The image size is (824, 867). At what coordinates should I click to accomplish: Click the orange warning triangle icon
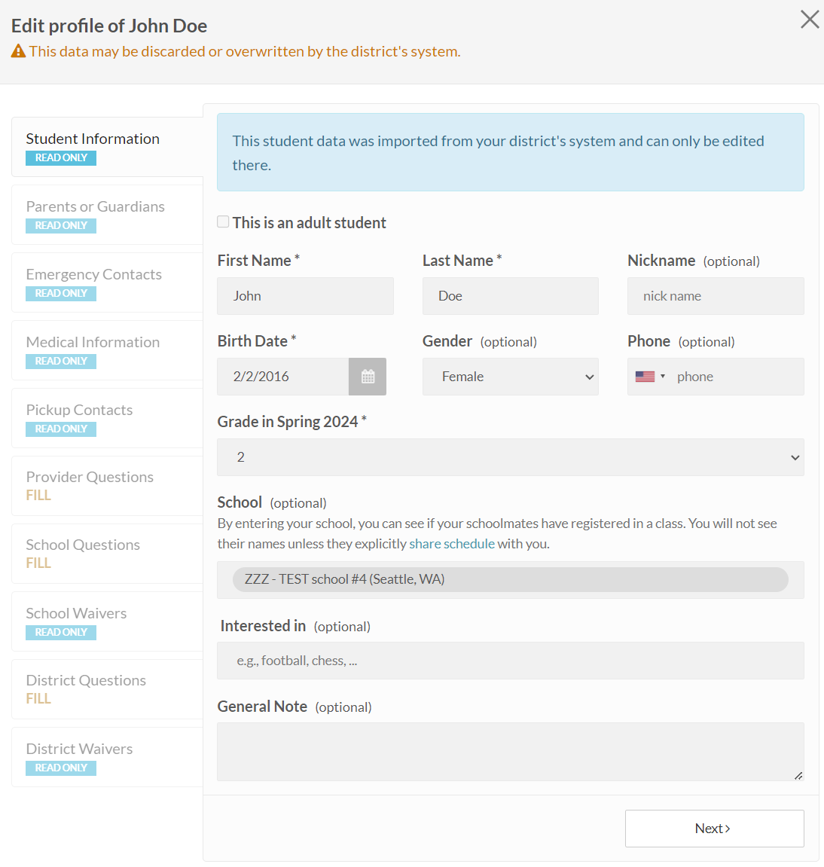[18, 51]
